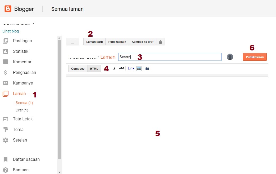Open Bantuan help item
276x174 pixels.
[21, 170]
